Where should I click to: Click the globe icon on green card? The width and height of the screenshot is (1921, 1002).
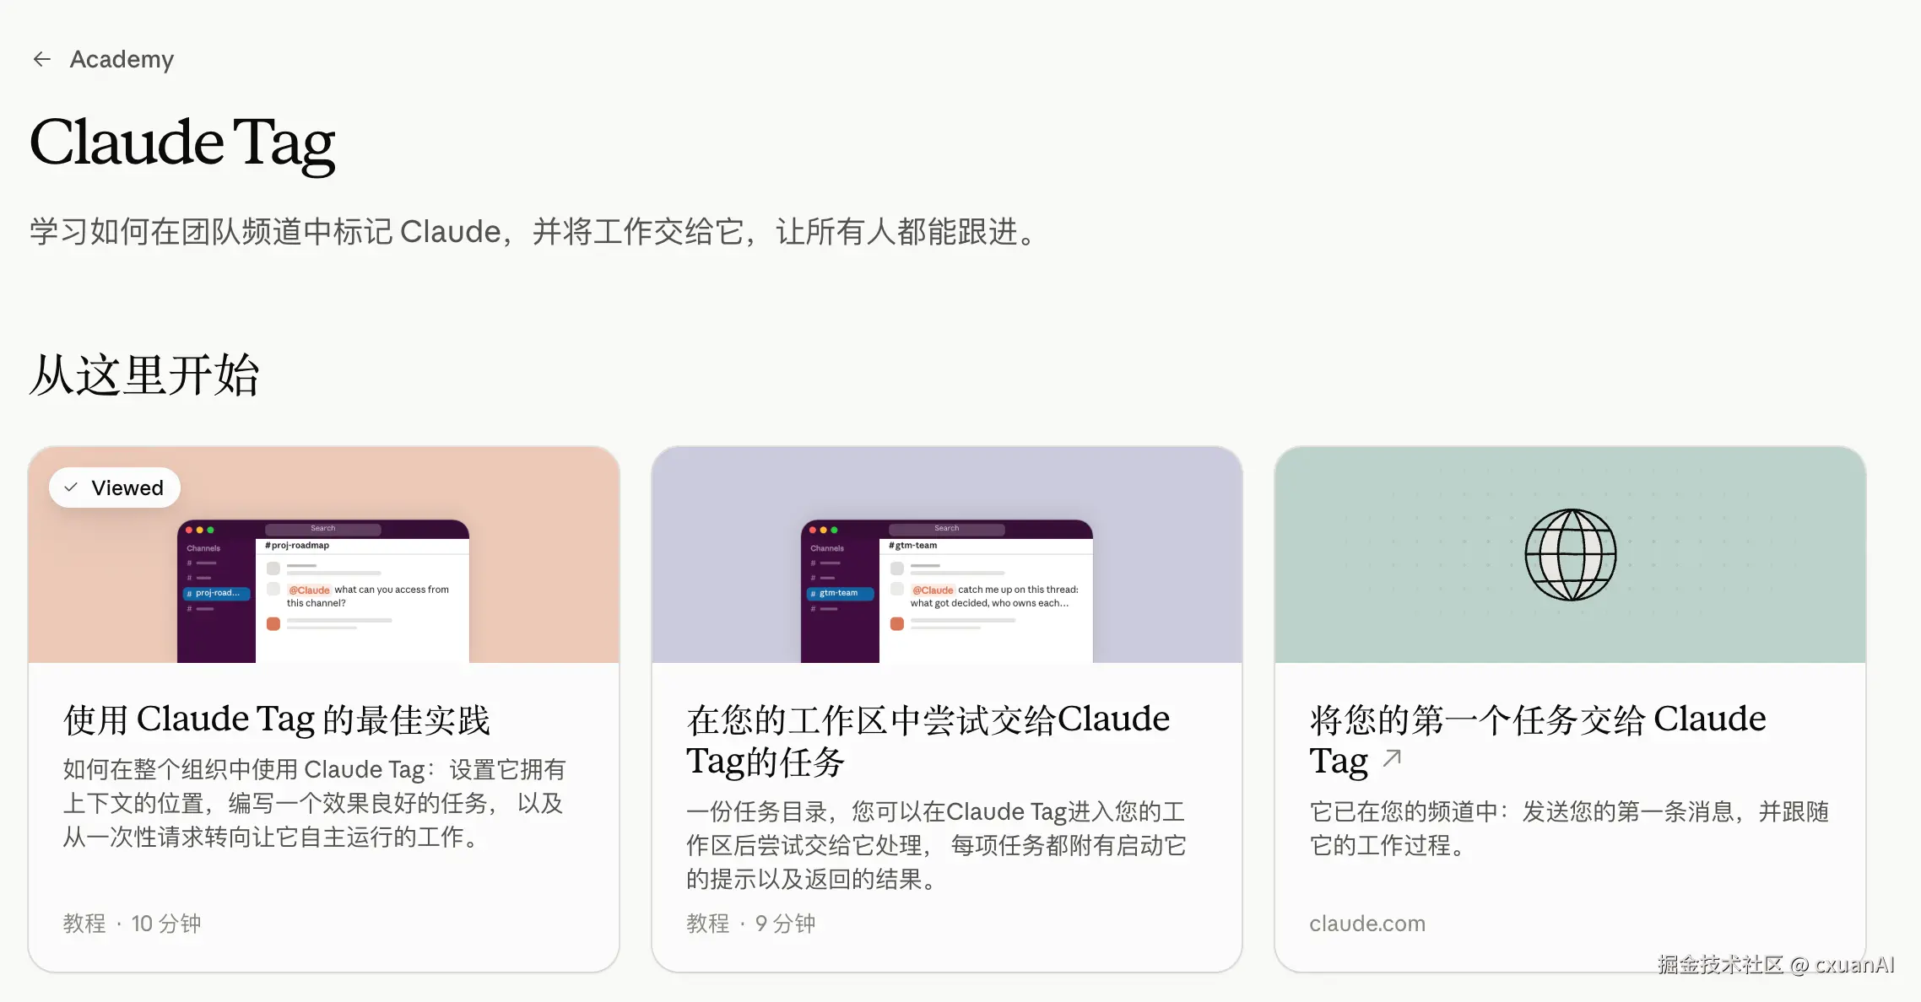coord(1571,555)
